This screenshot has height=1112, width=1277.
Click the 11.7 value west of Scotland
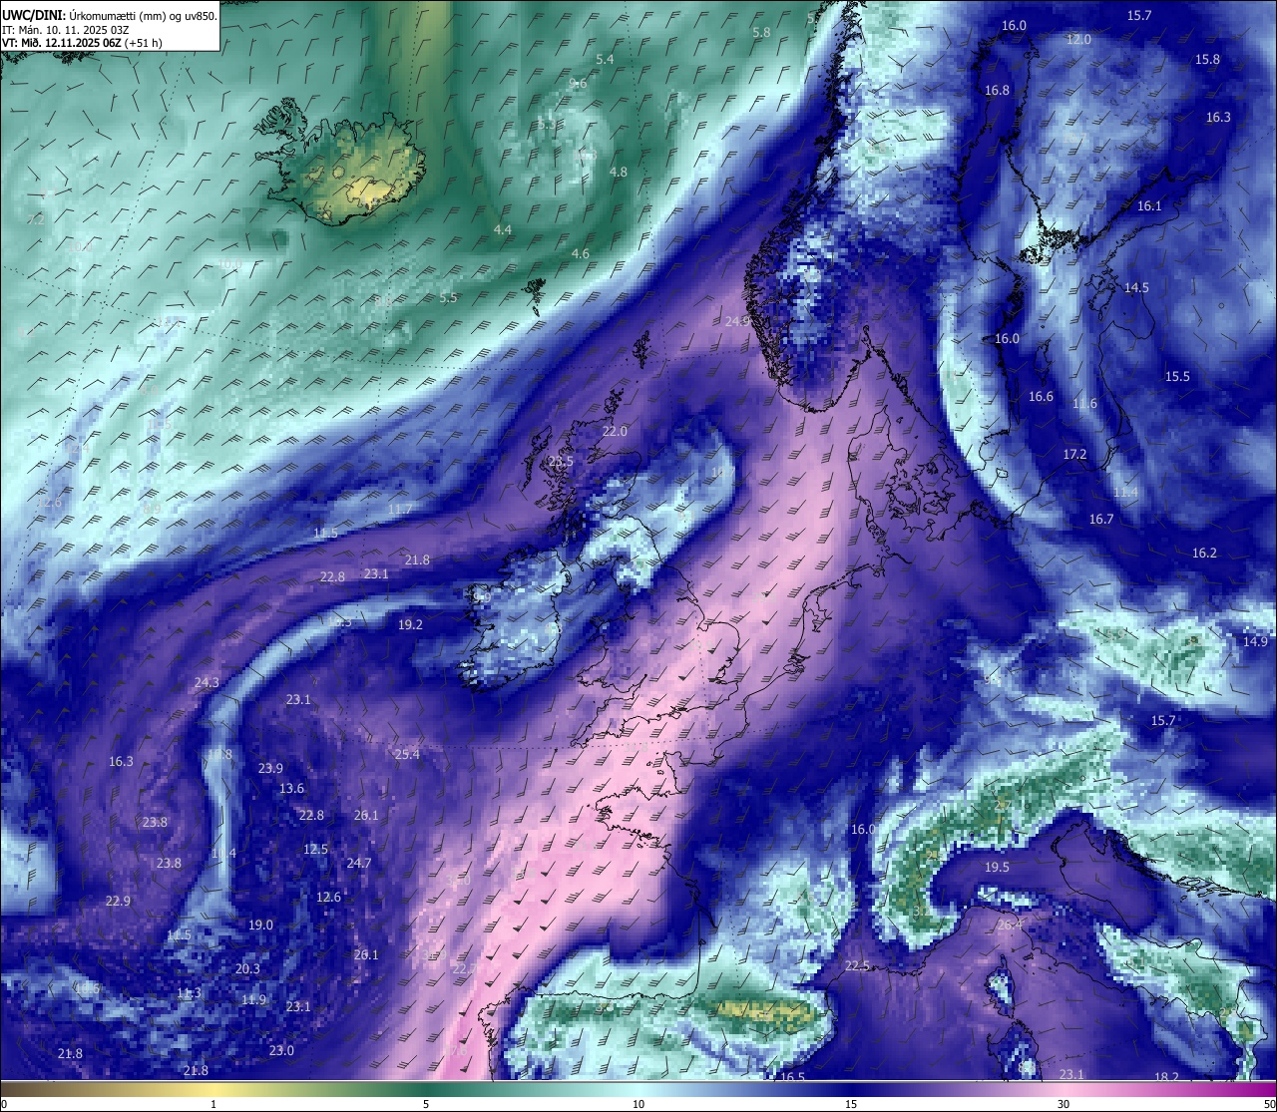(x=399, y=509)
